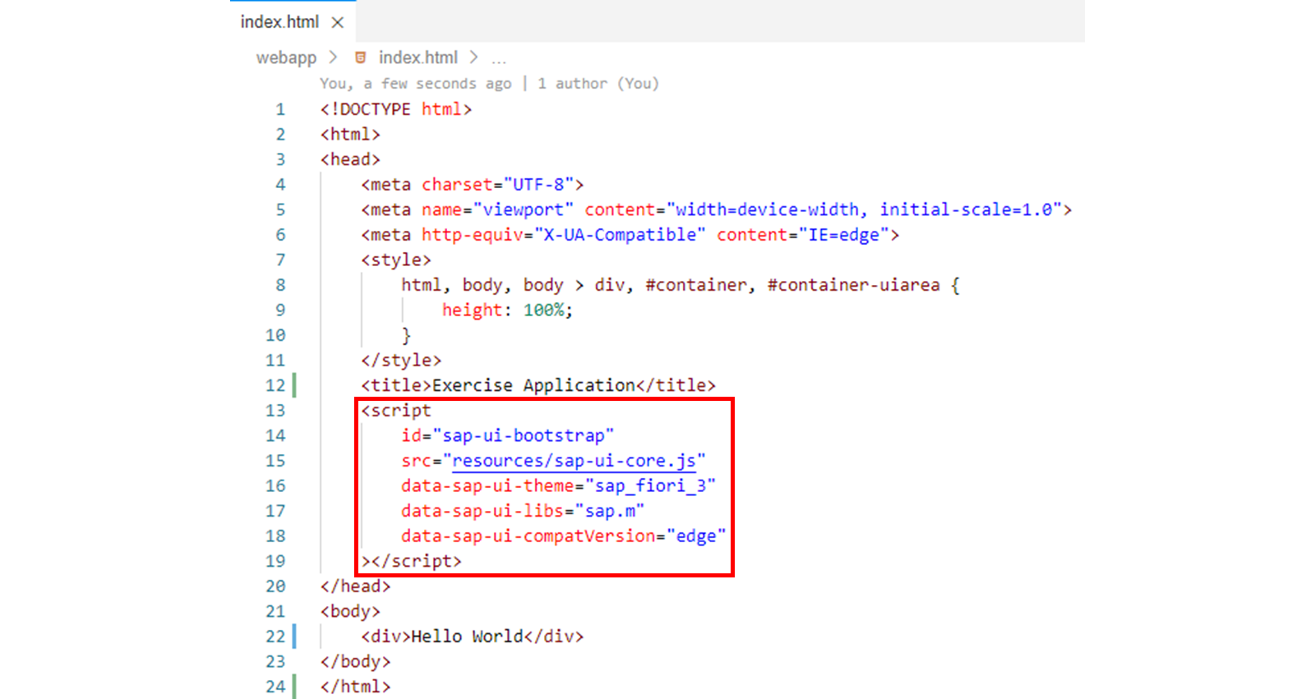The width and height of the screenshot is (1315, 699).
Task: Click the <html> opening tag on line 2
Action: [350, 135]
